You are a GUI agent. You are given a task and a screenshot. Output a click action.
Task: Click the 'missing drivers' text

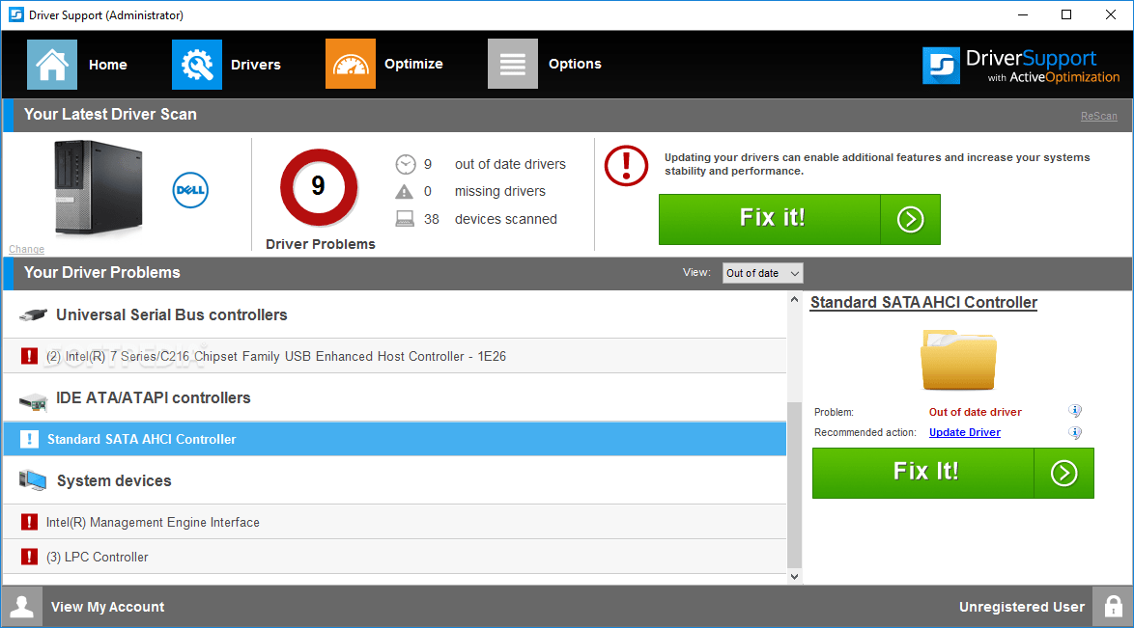pos(499,192)
